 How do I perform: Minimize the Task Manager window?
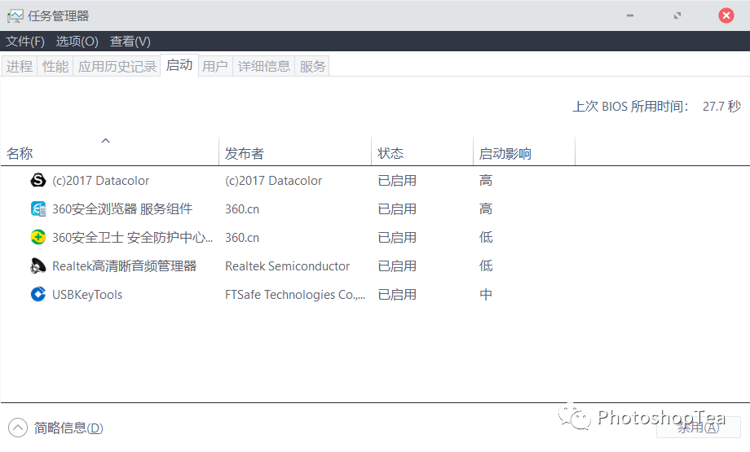coord(630,15)
